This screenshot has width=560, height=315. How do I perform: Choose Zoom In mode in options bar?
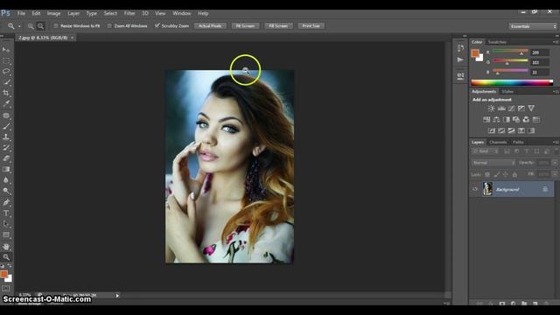coord(31,26)
